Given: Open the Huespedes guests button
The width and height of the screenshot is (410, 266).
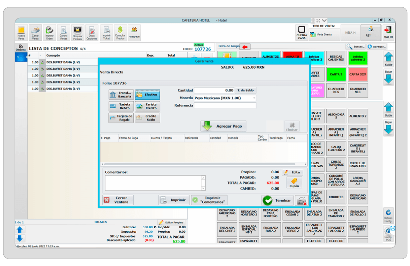Looking at the screenshot, I should 134,33.
